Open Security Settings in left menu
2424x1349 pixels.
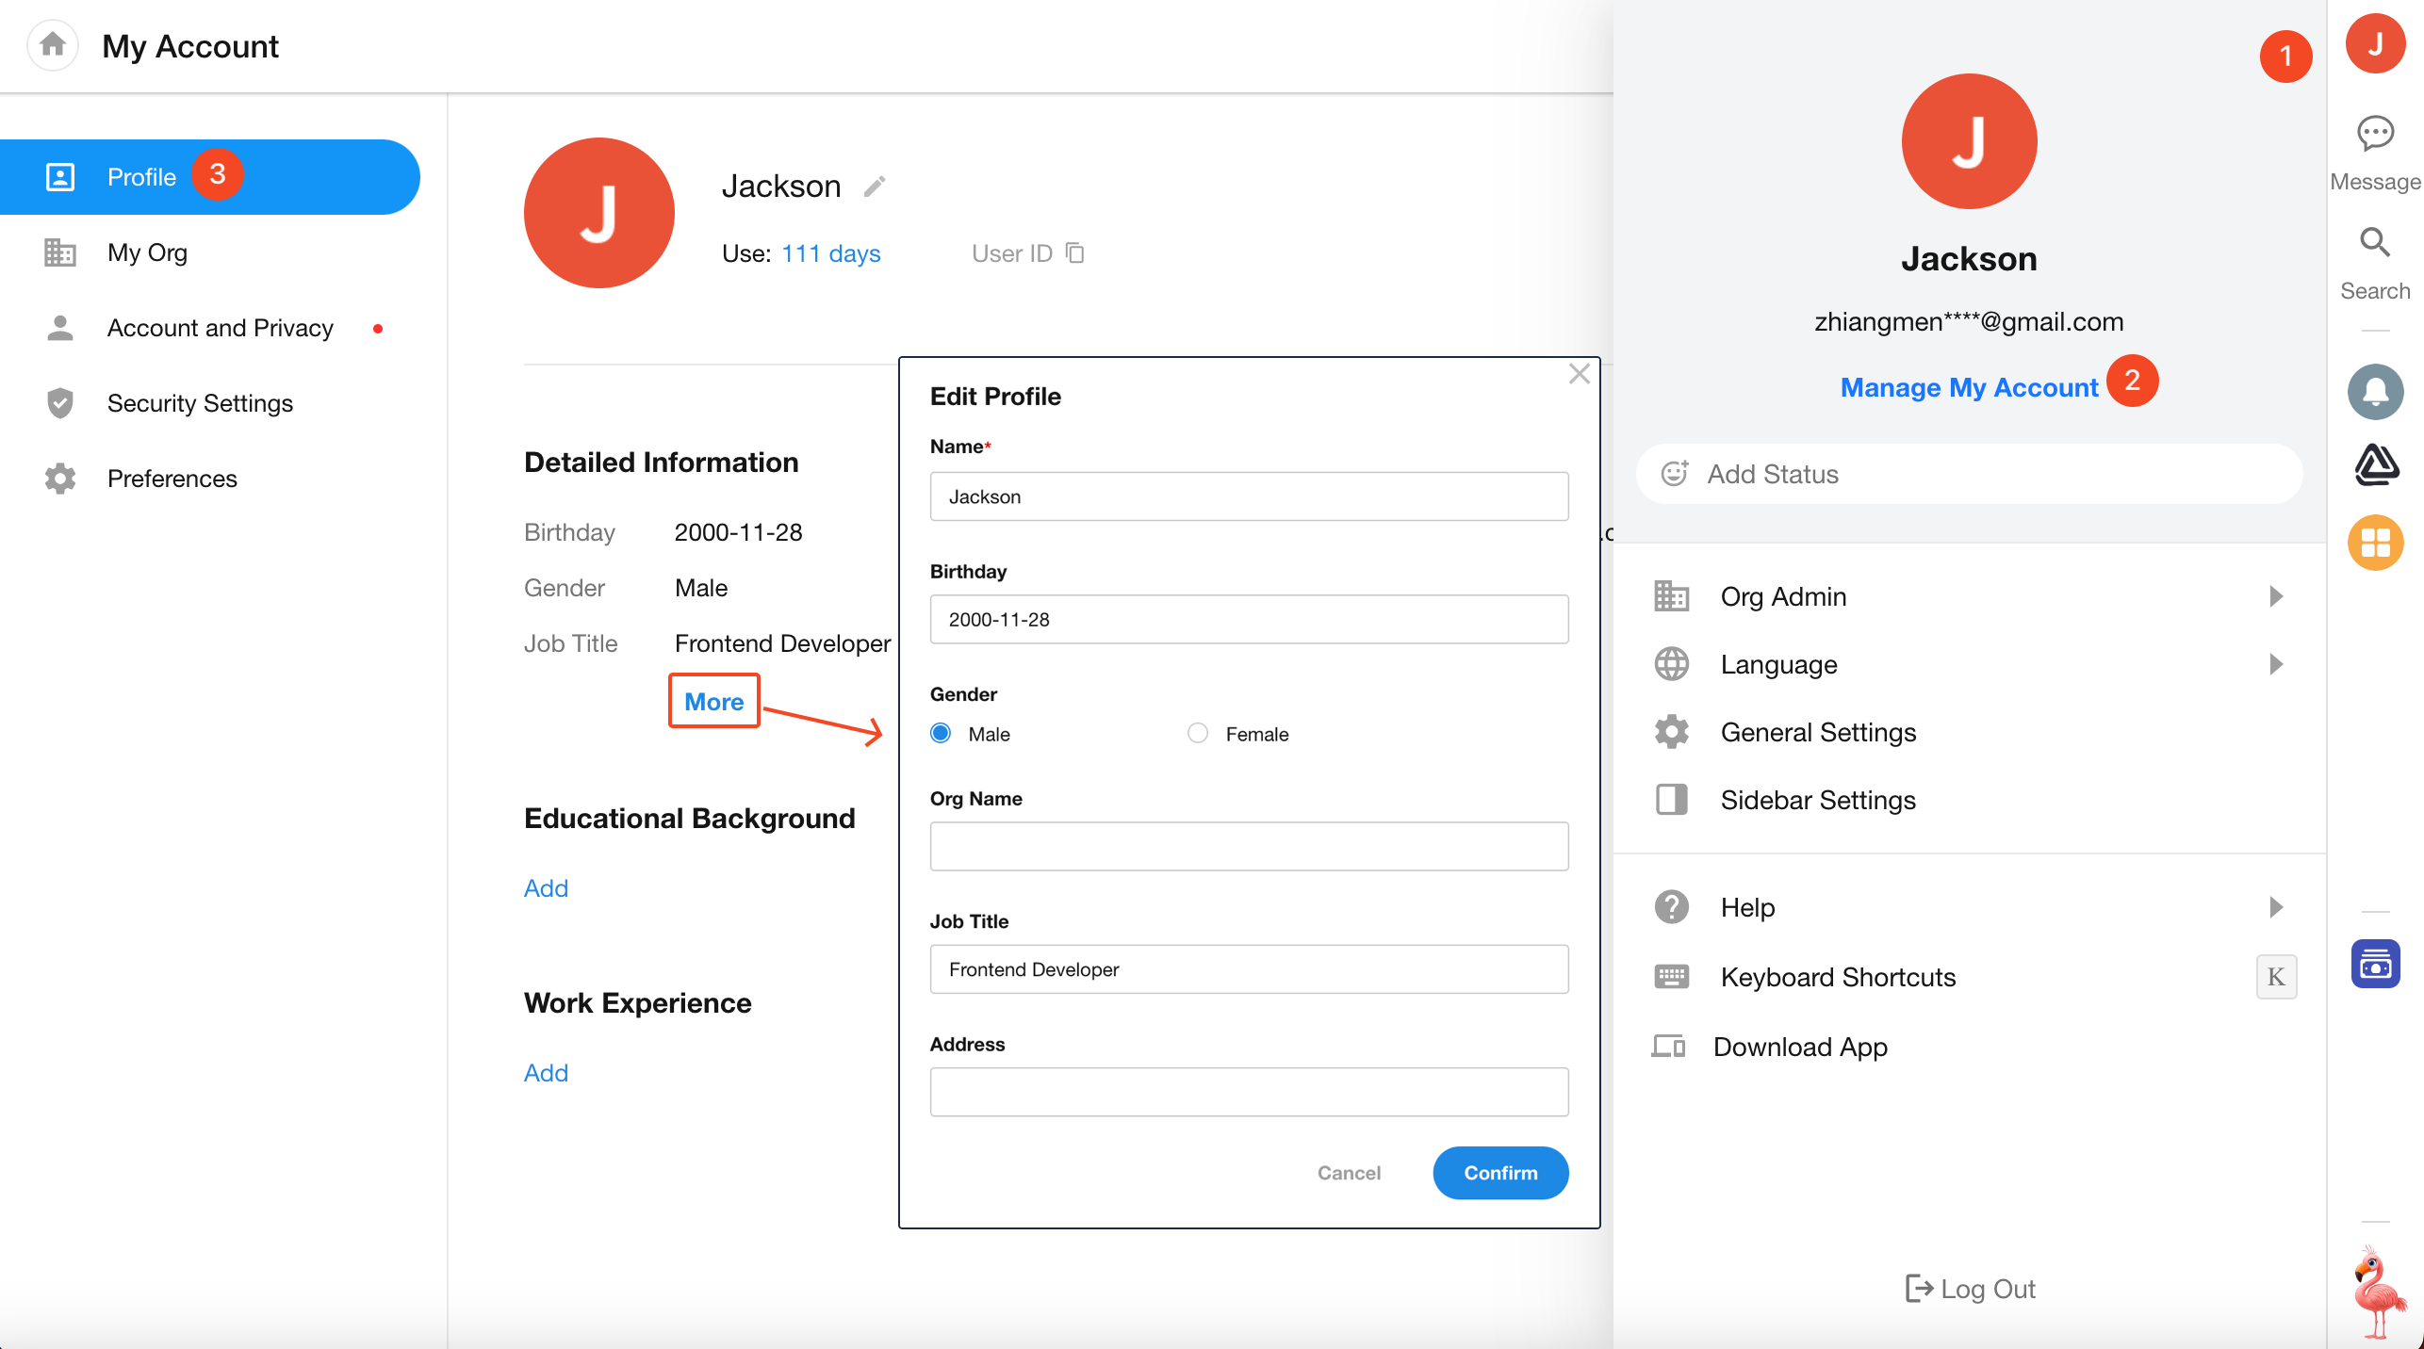tap(200, 403)
